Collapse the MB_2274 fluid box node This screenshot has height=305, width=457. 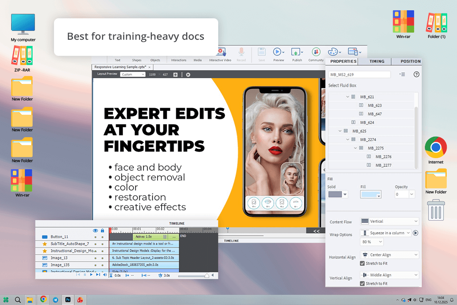pos(347,140)
